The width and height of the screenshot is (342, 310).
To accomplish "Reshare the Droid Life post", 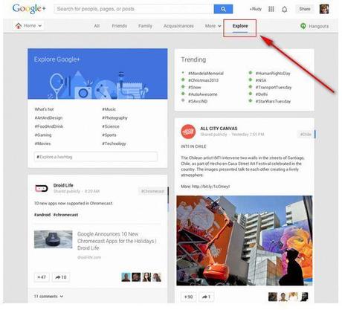I will 61,277.
